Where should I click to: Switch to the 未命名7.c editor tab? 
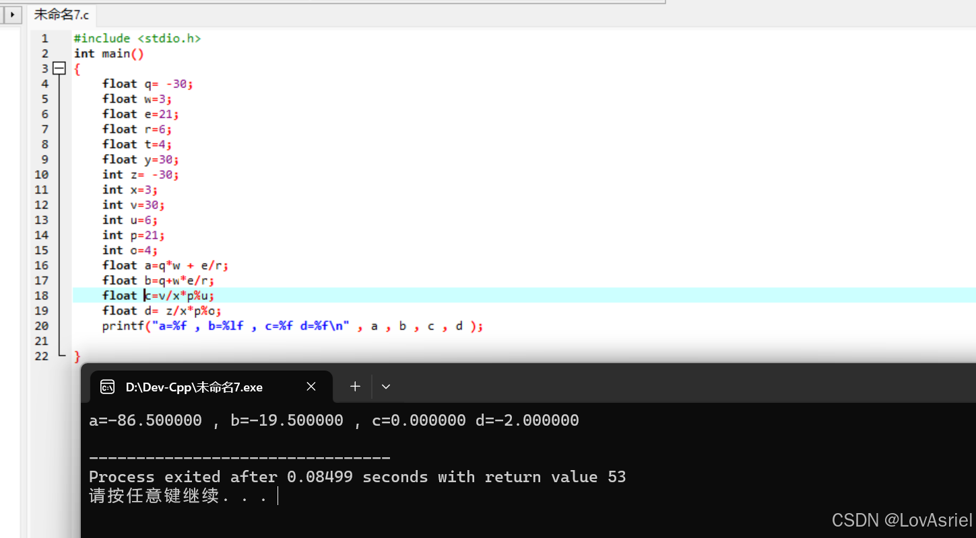point(61,14)
